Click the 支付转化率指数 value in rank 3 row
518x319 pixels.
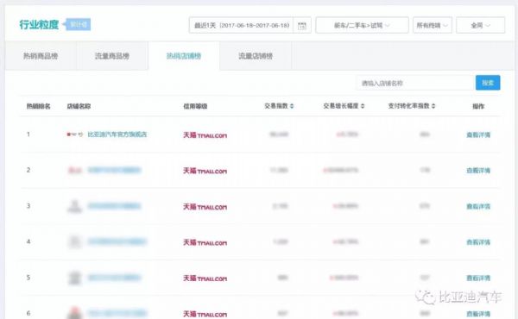(425, 206)
